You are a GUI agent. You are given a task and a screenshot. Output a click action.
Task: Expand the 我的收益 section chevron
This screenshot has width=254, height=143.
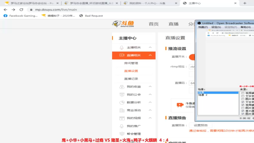pyautogui.click(x=150, y=86)
